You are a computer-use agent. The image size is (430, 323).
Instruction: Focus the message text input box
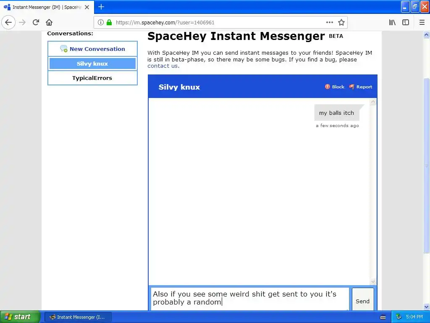(250, 299)
